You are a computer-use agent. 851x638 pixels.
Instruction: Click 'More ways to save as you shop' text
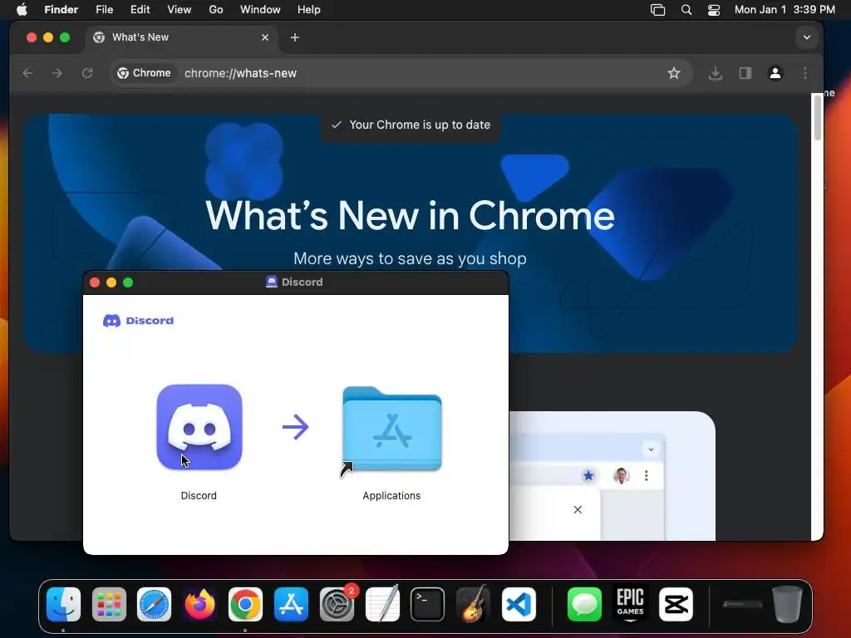[x=410, y=258]
